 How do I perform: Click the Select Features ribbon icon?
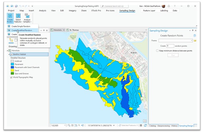pos(18,18)
